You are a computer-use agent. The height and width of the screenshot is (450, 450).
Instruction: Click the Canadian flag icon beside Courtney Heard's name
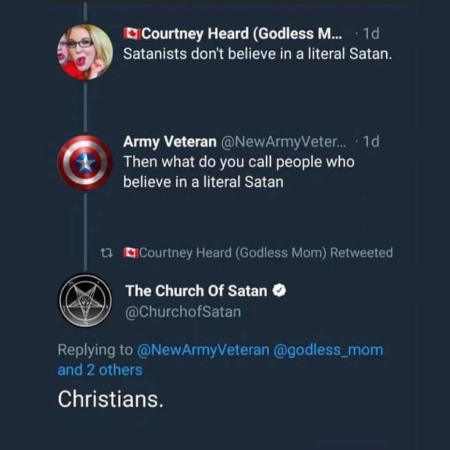click(131, 33)
